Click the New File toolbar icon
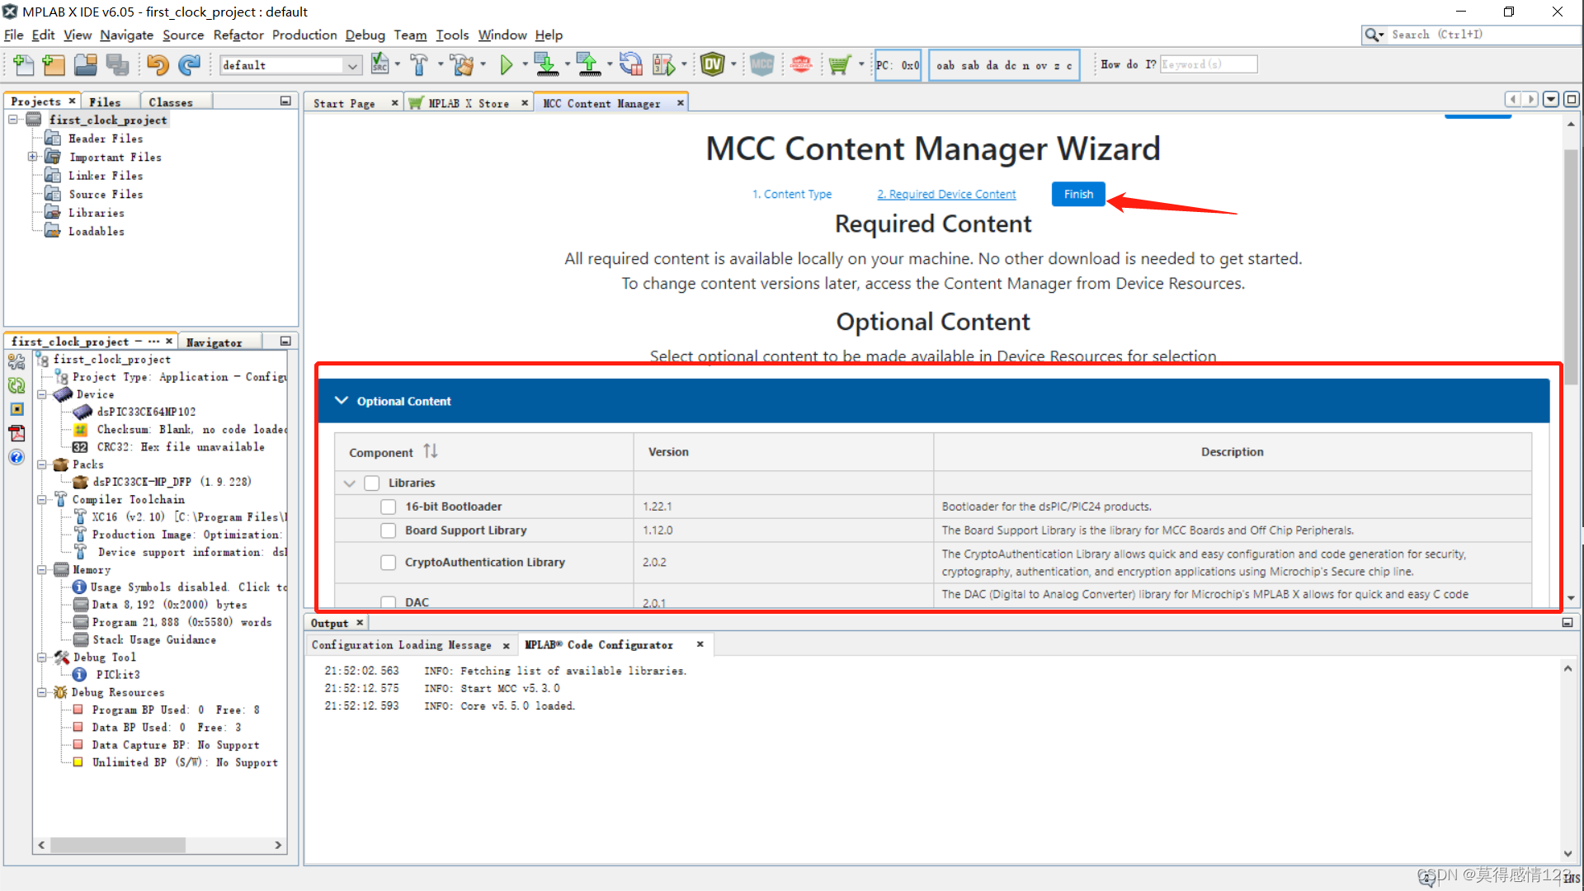The height and width of the screenshot is (891, 1584). coord(24,64)
